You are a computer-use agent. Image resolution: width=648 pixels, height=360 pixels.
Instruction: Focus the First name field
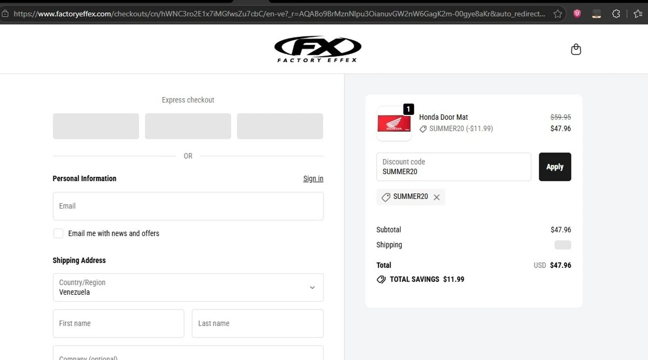pyautogui.click(x=118, y=323)
